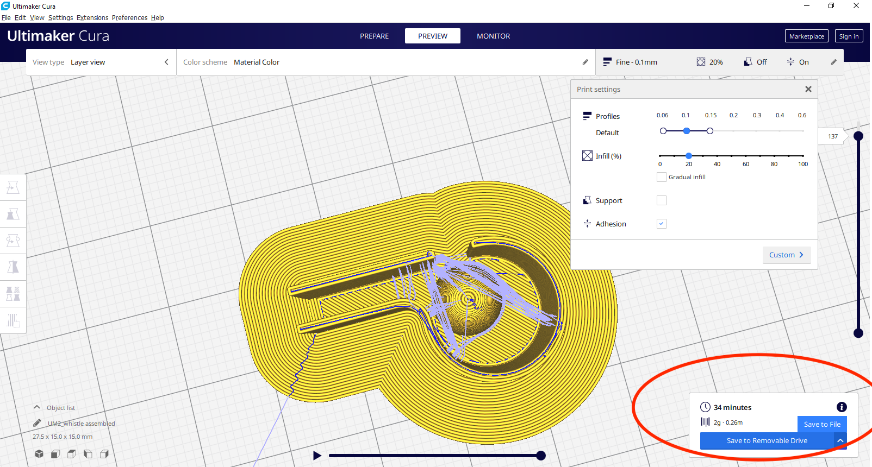Click the Infill icon in Print settings panel
Screen dimensions: 872x467
tap(587, 156)
